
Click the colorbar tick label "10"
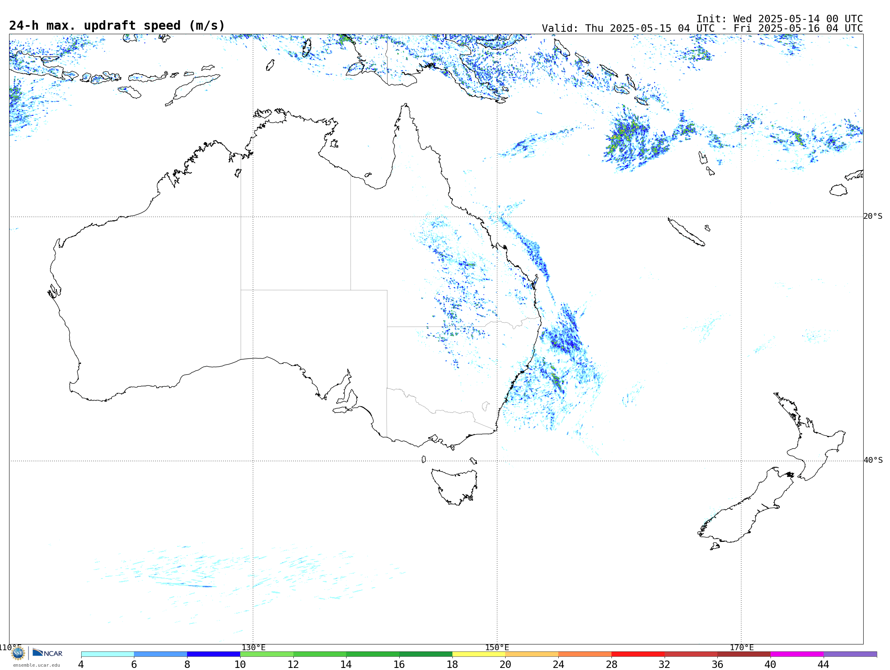point(240,665)
